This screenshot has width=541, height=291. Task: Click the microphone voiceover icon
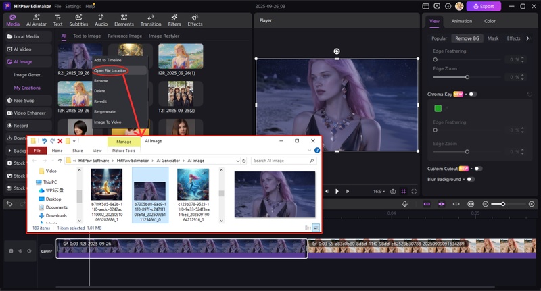405,204
